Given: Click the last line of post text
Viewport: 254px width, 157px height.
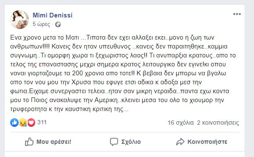Looking at the screenshot, I should coord(69,109).
